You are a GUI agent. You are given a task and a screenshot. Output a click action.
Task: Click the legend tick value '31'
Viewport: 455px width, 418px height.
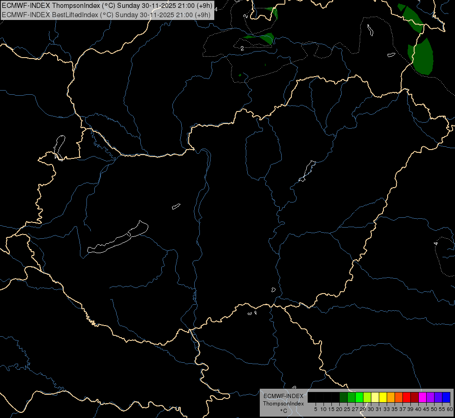(379, 409)
